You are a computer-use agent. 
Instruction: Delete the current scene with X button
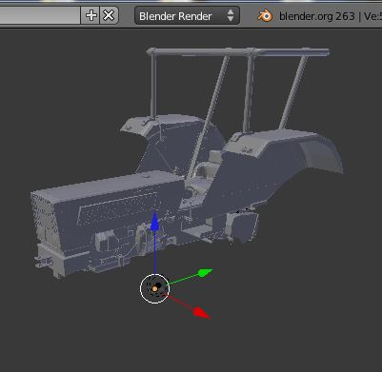[x=109, y=15]
